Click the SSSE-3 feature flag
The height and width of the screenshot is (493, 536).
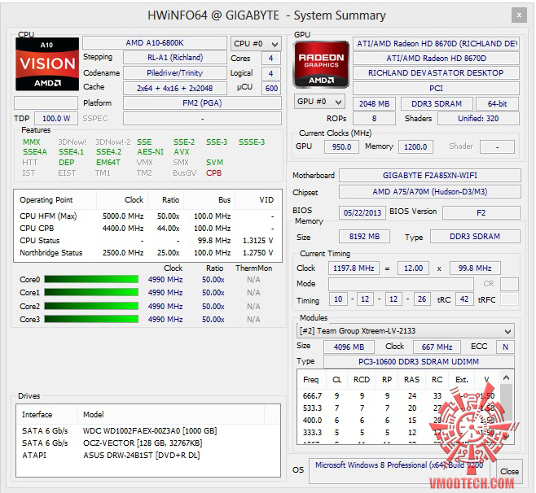click(252, 142)
